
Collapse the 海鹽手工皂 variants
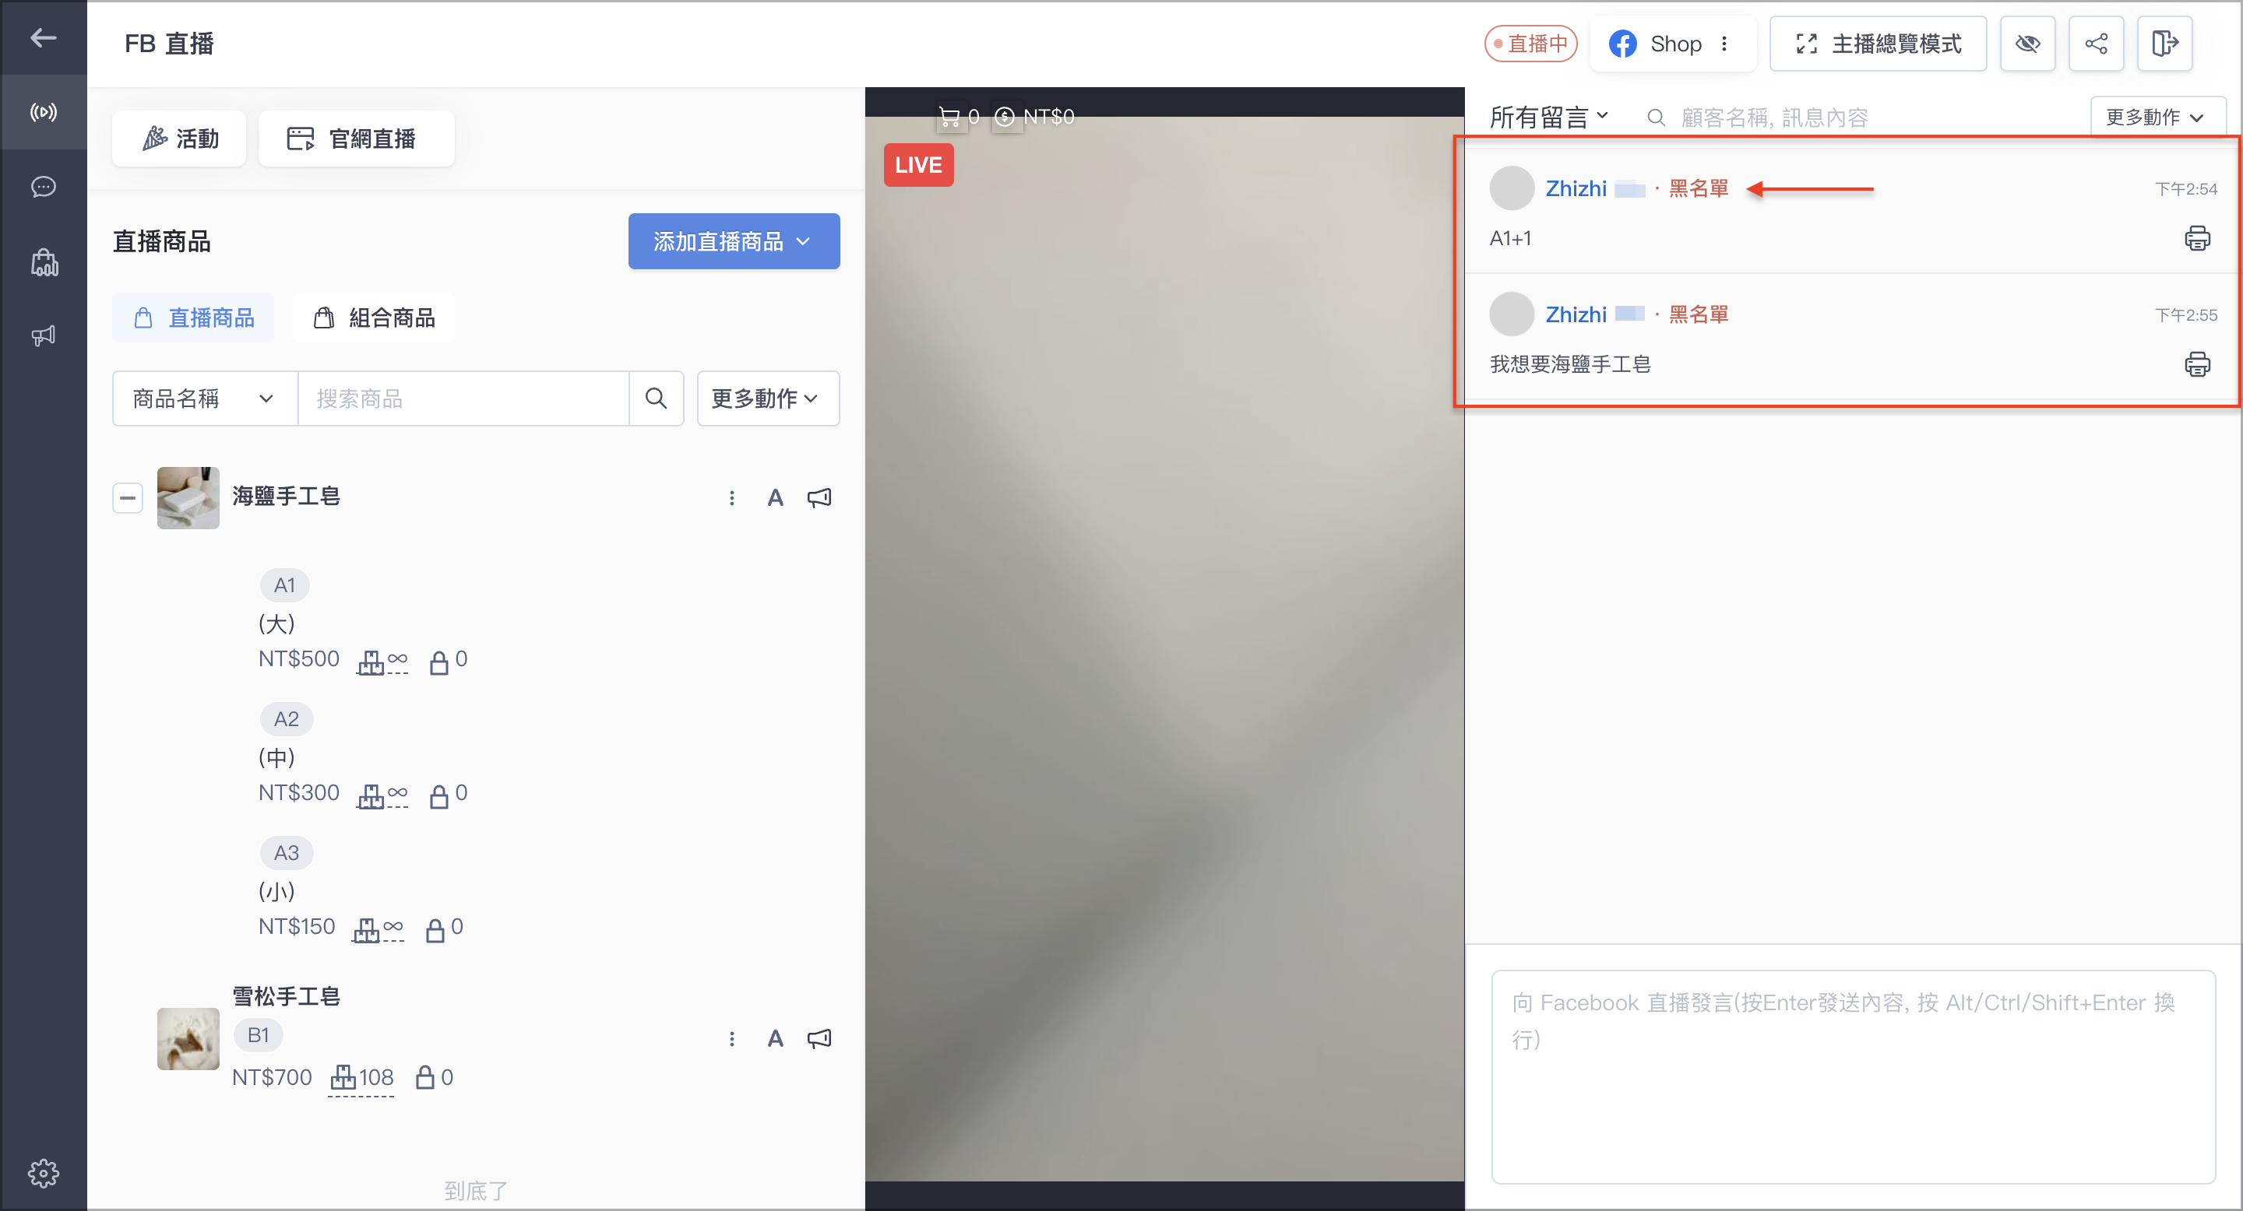tap(128, 497)
